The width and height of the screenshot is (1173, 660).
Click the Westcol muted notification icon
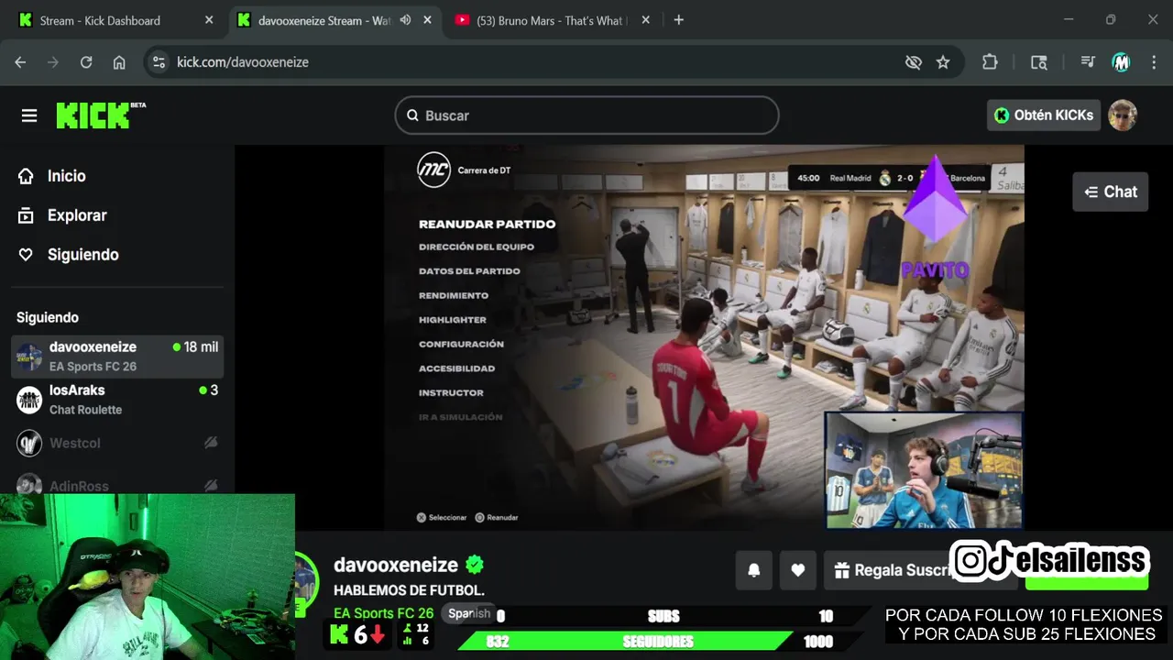click(211, 443)
